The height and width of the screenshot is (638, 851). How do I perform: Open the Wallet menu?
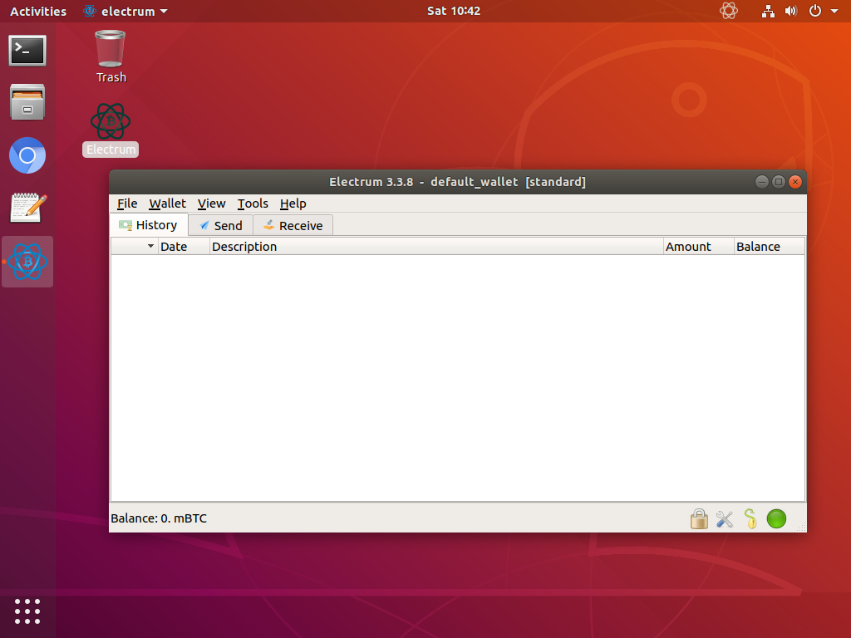tap(167, 204)
